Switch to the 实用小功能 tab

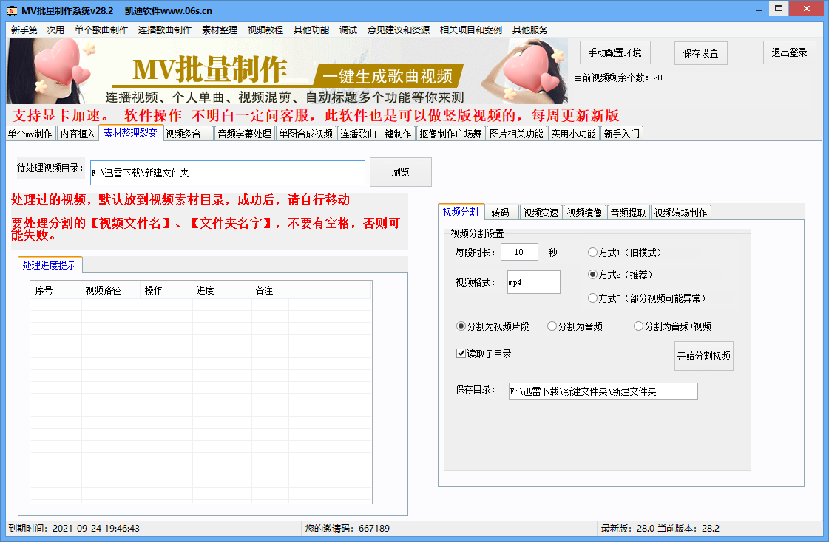click(x=573, y=134)
